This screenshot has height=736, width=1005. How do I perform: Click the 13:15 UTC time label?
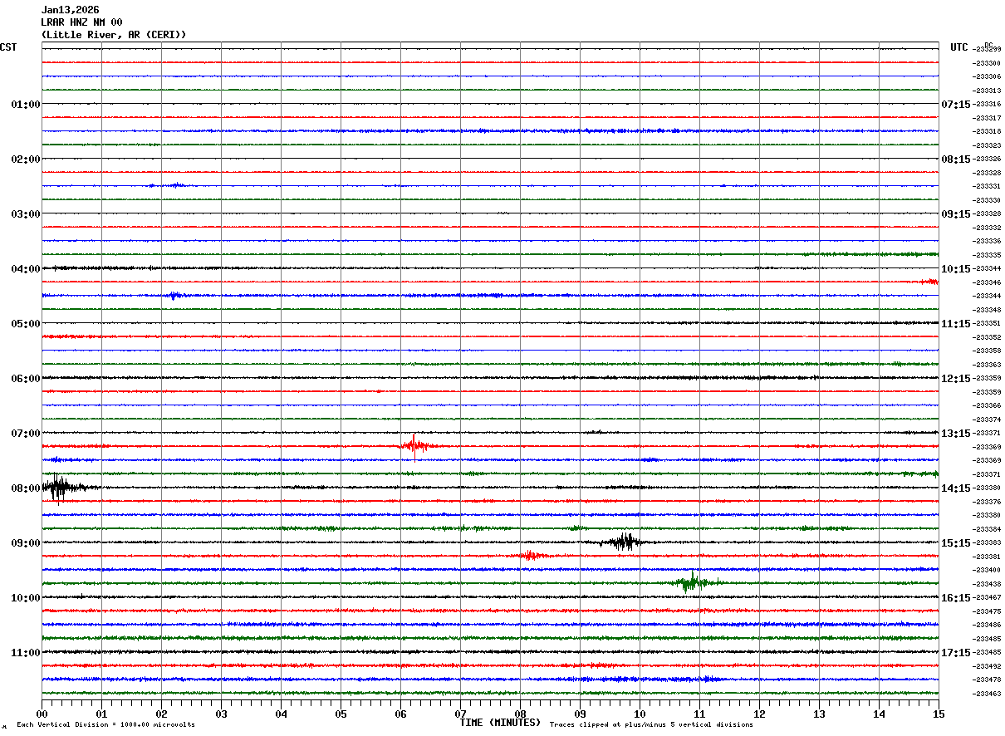tap(955, 434)
